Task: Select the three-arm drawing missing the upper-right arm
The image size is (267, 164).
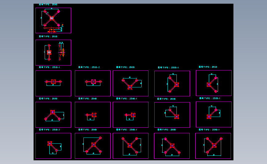Action: click(172, 146)
